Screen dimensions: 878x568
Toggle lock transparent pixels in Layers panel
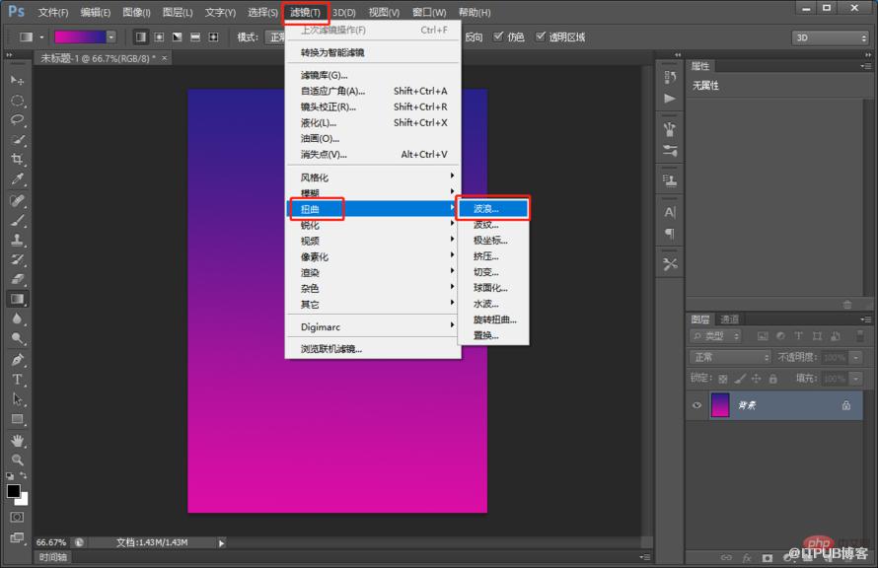pos(723,379)
